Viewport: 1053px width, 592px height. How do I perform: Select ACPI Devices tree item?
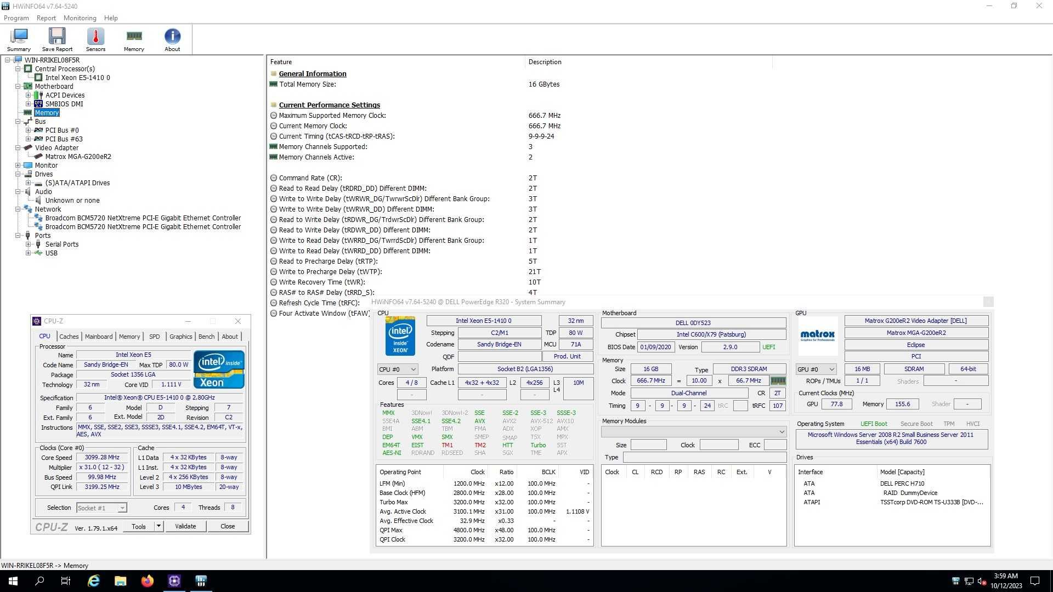point(65,95)
